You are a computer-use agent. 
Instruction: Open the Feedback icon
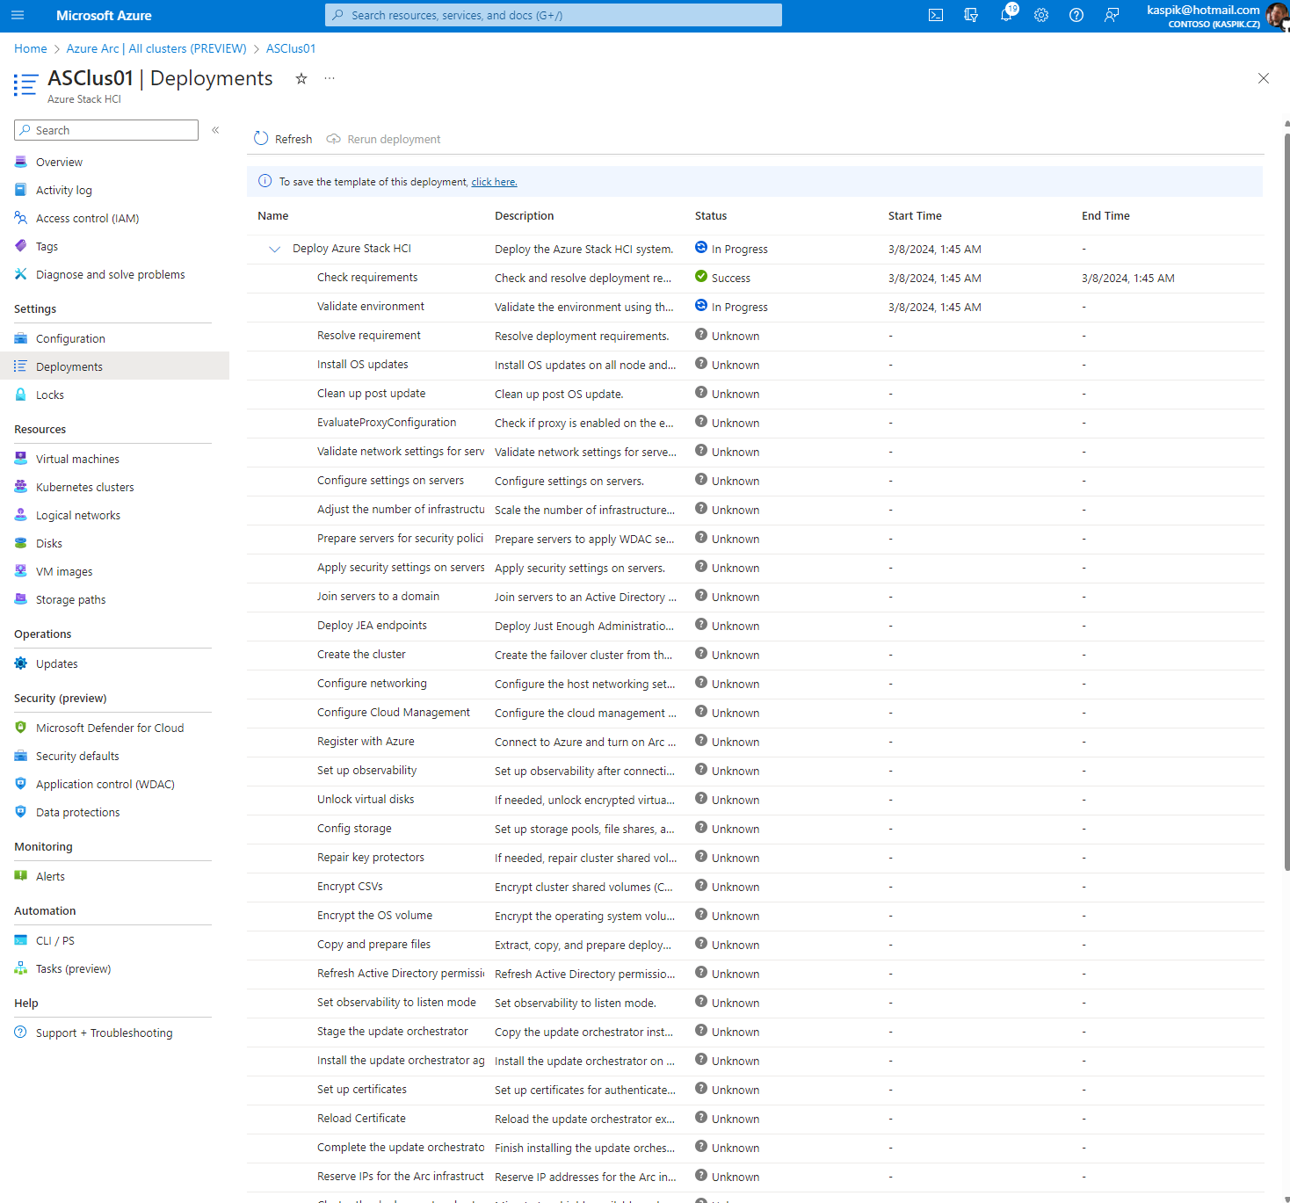click(1112, 15)
